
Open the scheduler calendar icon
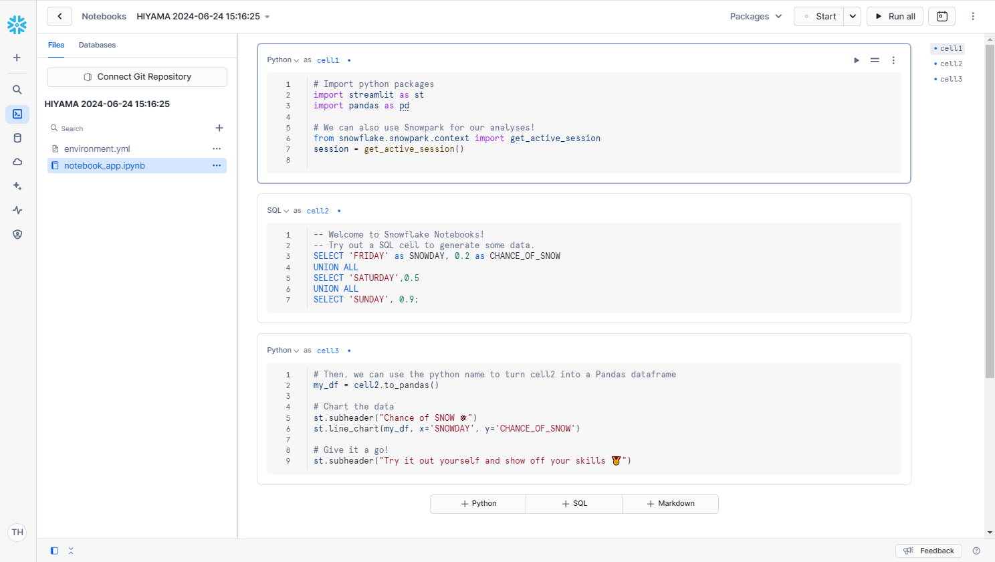(x=942, y=16)
